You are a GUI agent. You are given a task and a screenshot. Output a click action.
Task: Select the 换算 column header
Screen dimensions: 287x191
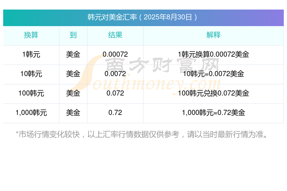click(x=31, y=35)
